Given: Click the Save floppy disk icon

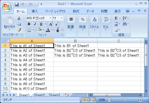Looking at the screenshot, I should tap(17, 4).
